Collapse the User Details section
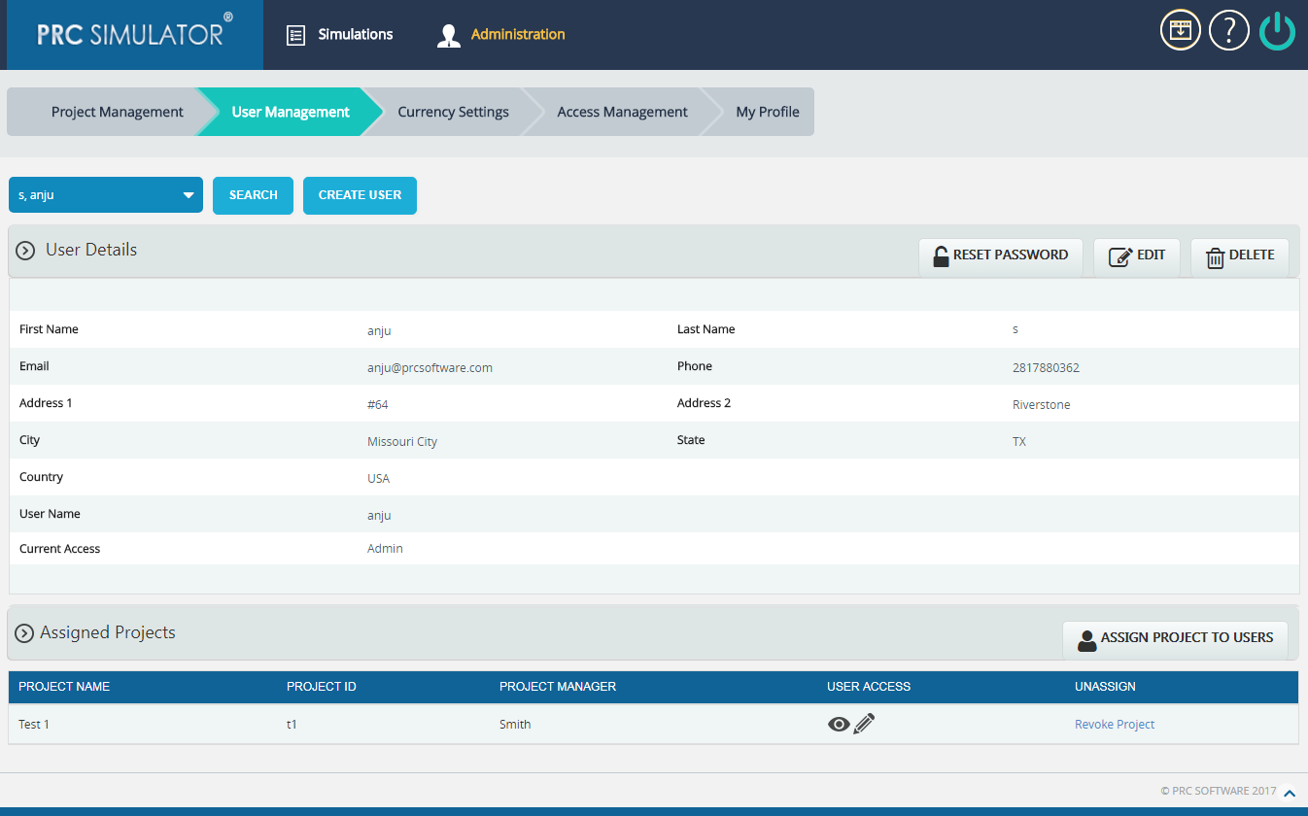This screenshot has width=1308, height=816. (x=24, y=250)
